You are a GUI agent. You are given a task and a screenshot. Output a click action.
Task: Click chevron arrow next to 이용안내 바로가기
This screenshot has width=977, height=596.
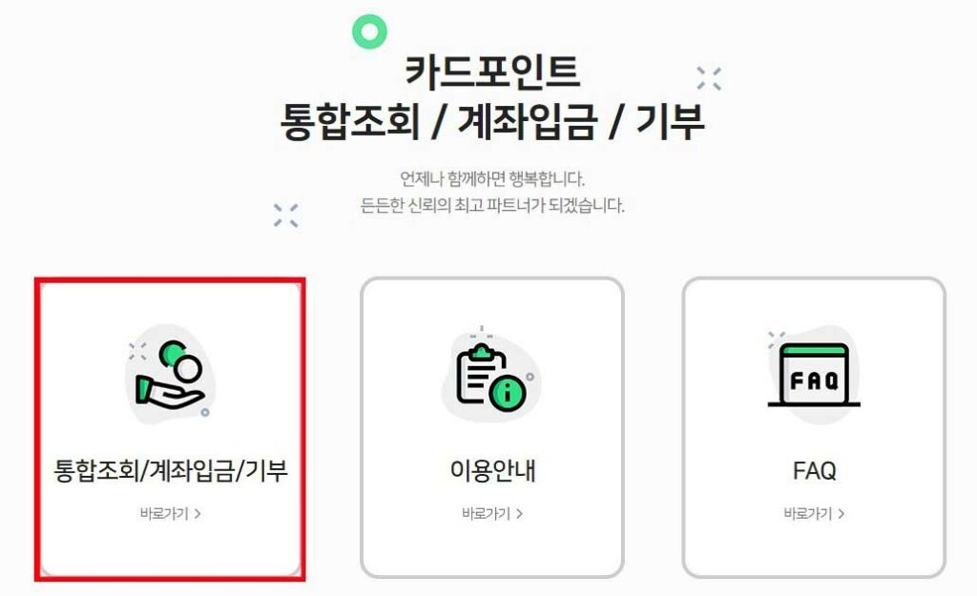point(520,514)
